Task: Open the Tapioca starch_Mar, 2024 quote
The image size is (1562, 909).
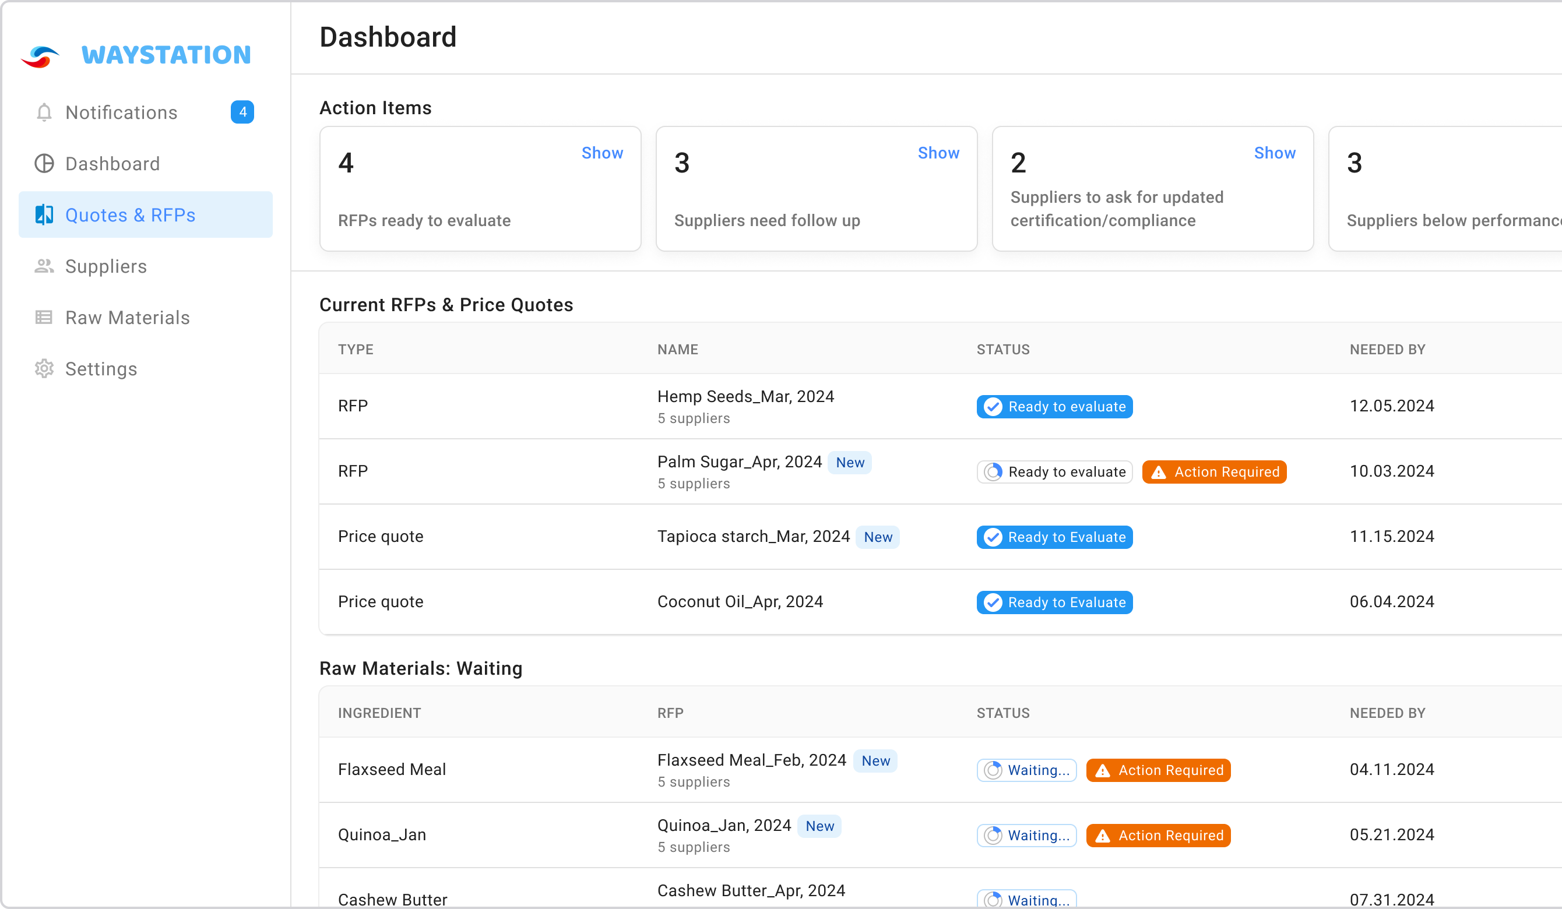Action: (753, 537)
